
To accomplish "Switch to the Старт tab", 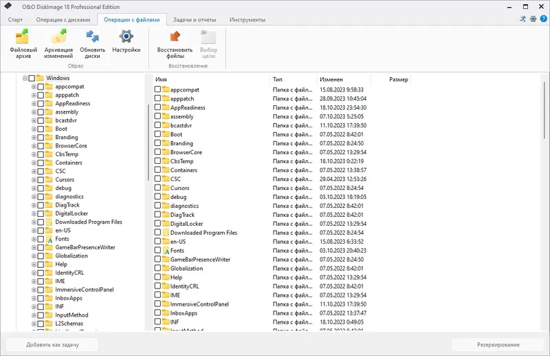I will click(15, 20).
